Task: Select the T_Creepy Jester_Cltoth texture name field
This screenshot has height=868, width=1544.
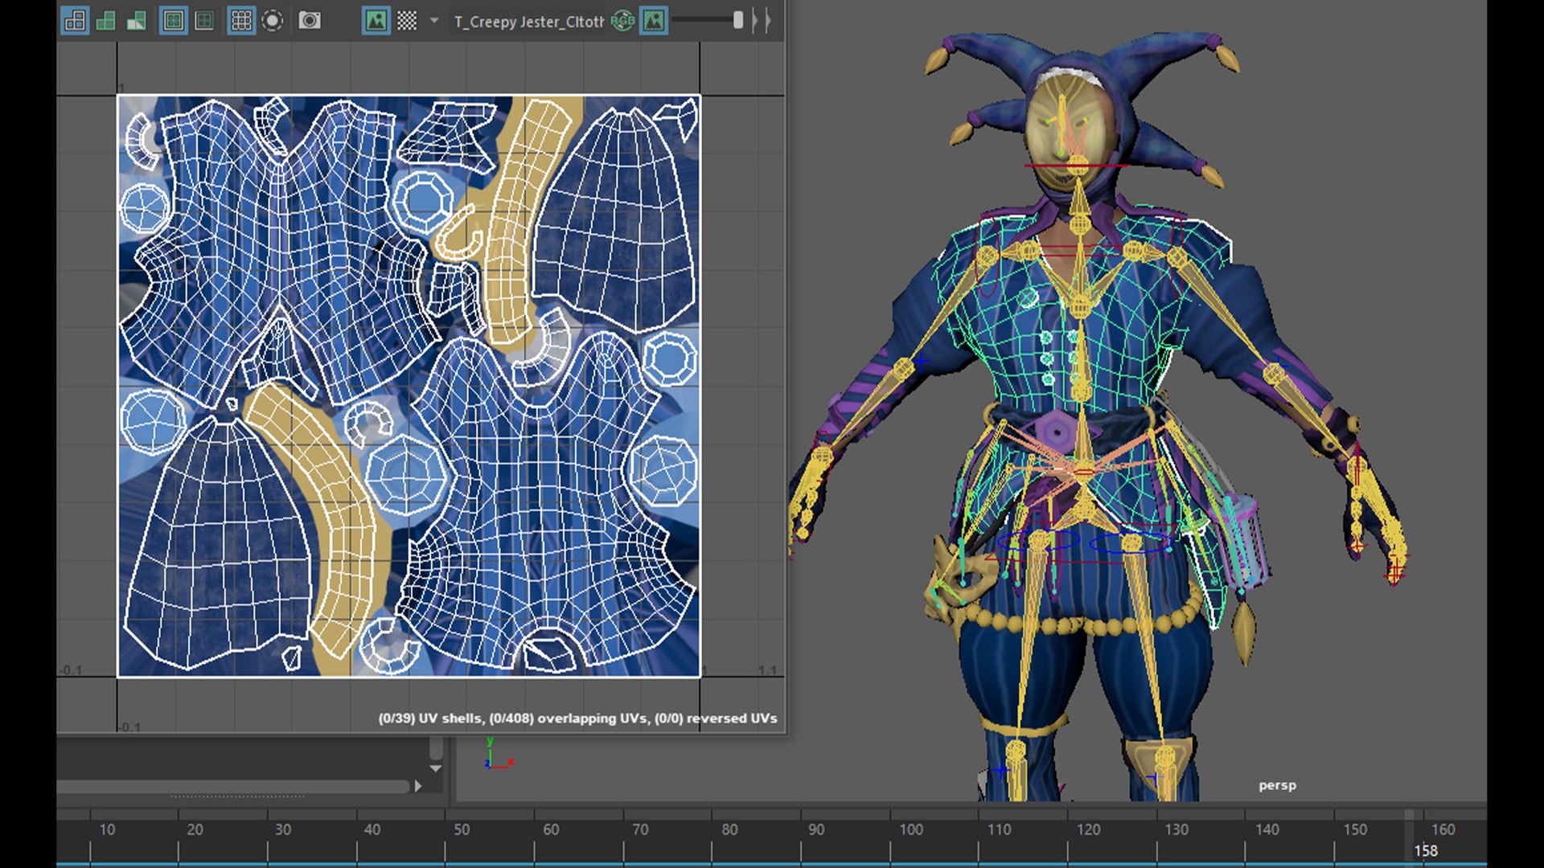Action: point(528,22)
